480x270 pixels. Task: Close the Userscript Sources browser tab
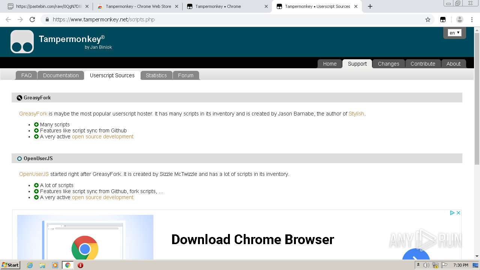click(356, 6)
